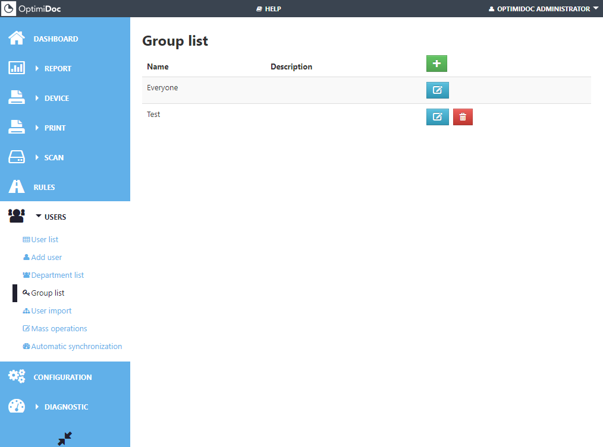Open the Add user page
Viewport: 603px width, 447px height.
(46, 257)
